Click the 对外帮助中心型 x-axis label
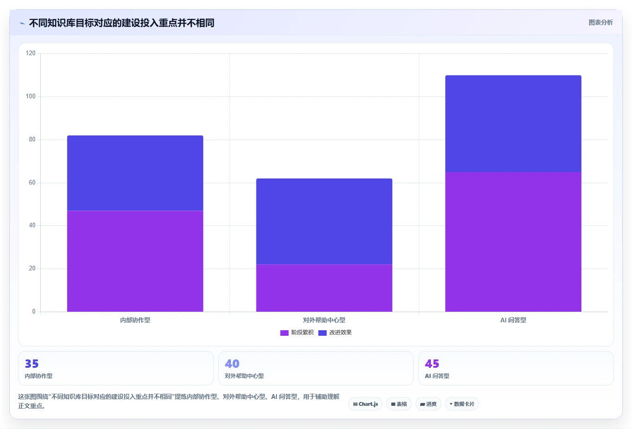The width and height of the screenshot is (632, 429). pos(324,320)
